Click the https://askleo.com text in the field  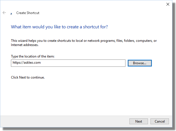pos(27,63)
